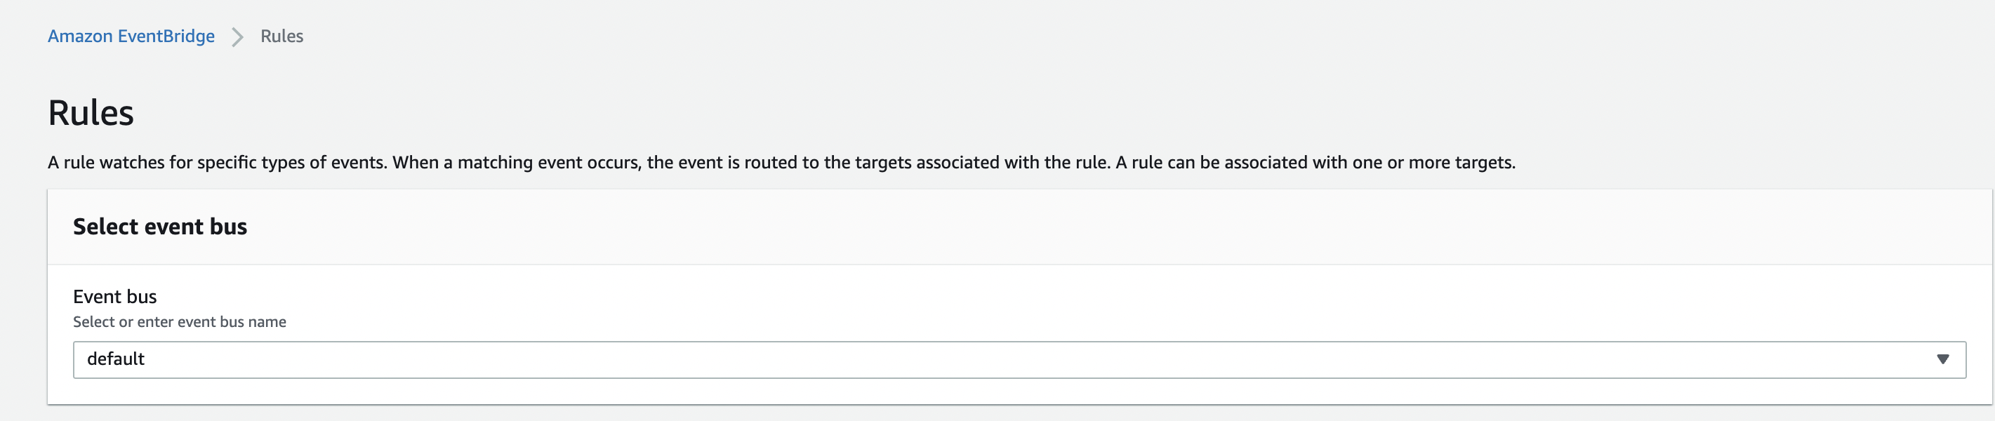This screenshot has width=1995, height=421.
Task: Click the Rules page title area
Action: click(90, 113)
